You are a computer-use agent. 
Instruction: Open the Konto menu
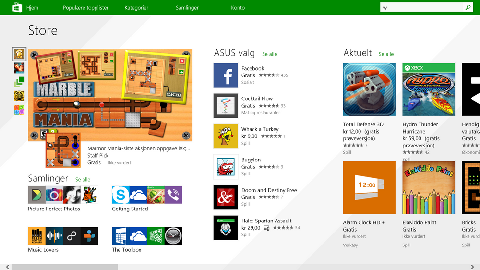click(x=238, y=8)
